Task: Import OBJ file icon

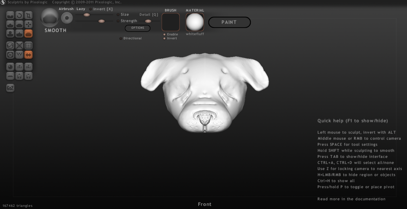Action: [x=19, y=67]
